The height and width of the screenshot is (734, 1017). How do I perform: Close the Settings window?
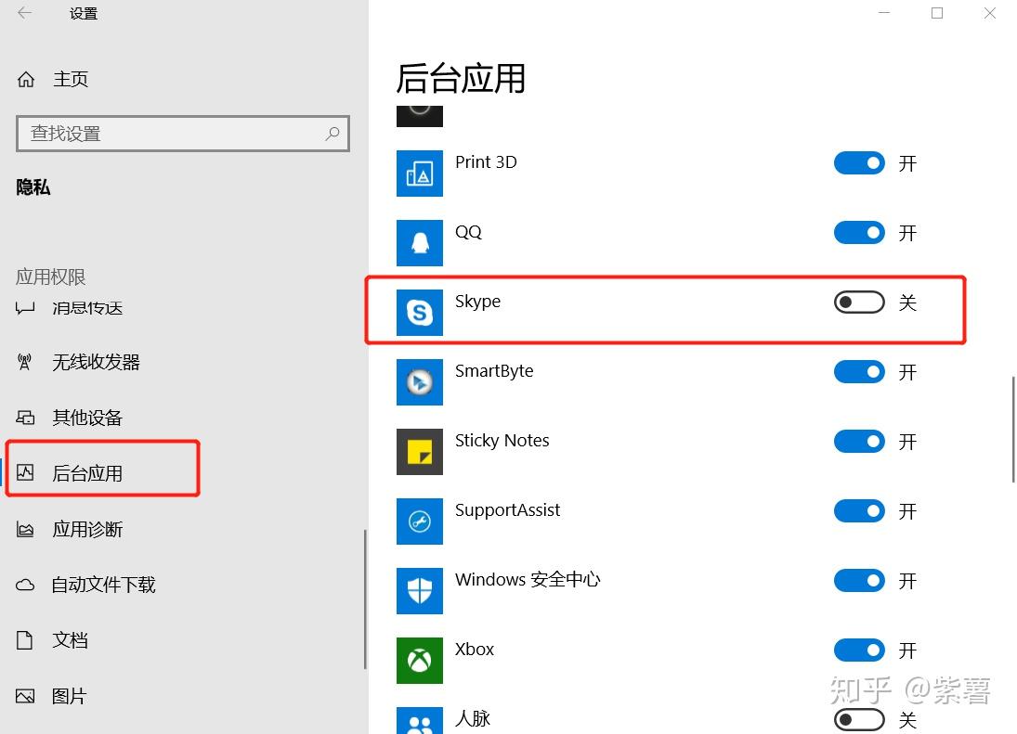[x=990, y=13]
